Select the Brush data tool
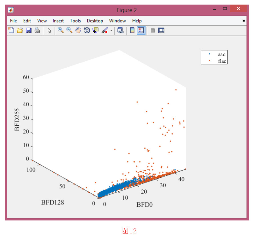The image size is (254, 239). point(104,30)
